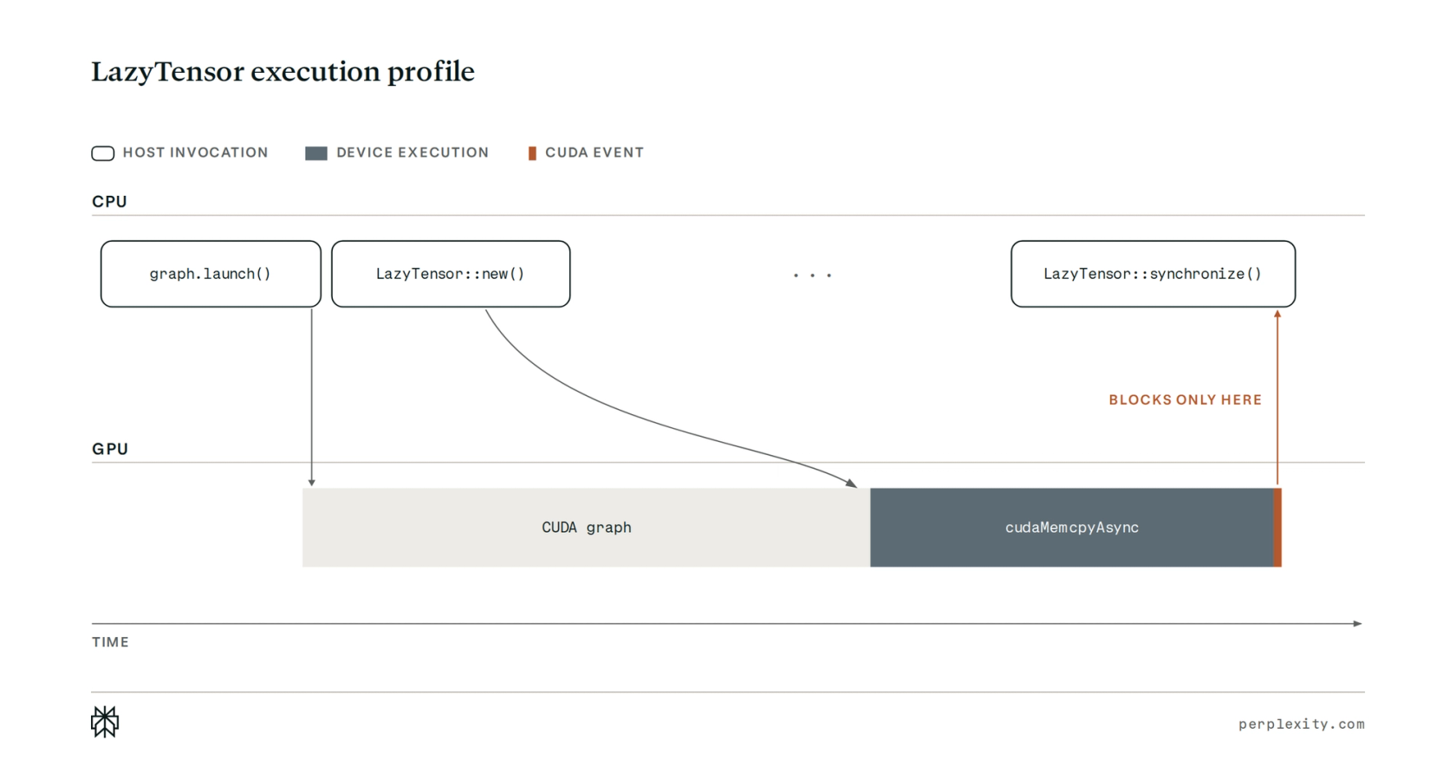Select the LazyTensor::new() box

click(x=451, y=274)
